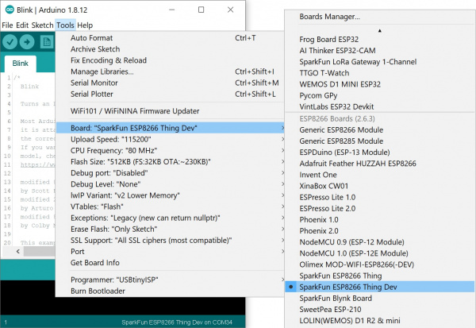Expand the Debug port submenu

170,173
